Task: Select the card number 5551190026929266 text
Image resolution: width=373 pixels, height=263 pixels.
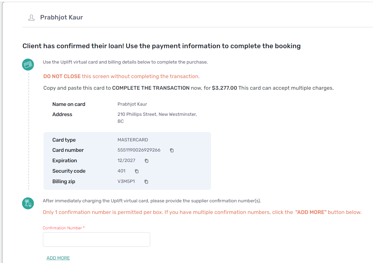Action: (139, 150)
